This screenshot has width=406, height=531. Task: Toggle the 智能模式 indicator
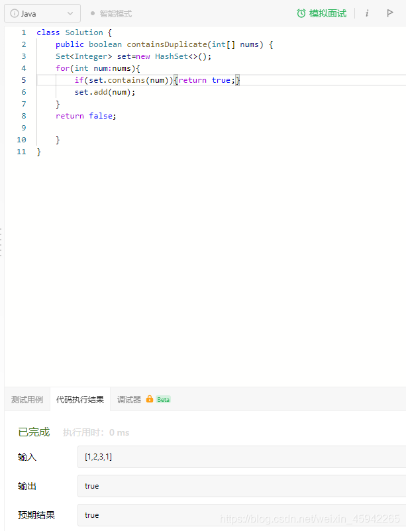tap(111, 13)
